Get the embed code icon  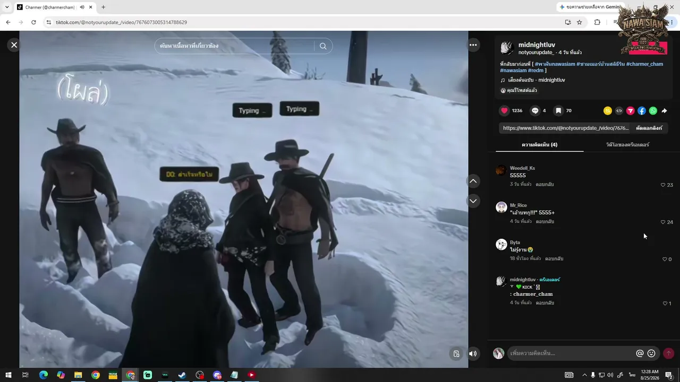[x=619, y=111]
